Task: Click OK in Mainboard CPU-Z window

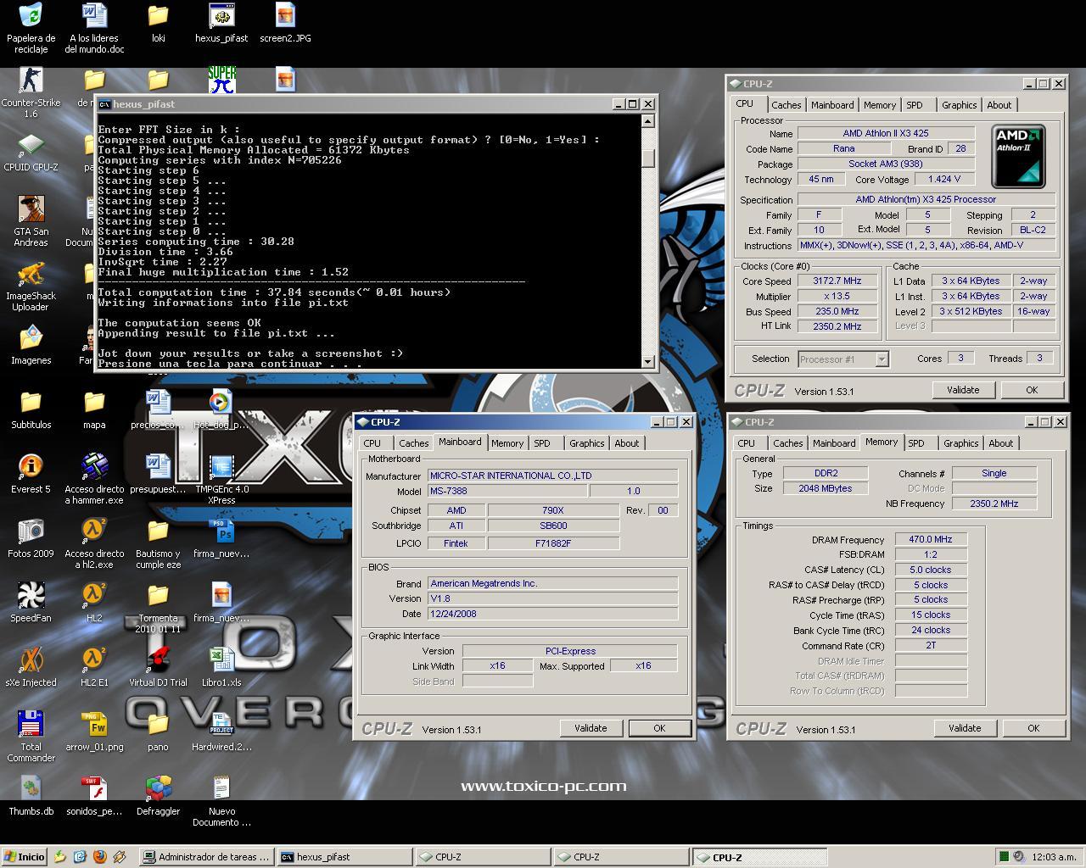Action: click(x=659, y=728)
